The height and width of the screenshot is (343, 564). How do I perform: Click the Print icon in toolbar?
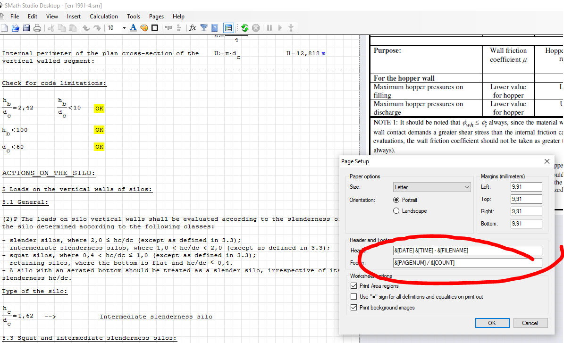click(37, 28)
